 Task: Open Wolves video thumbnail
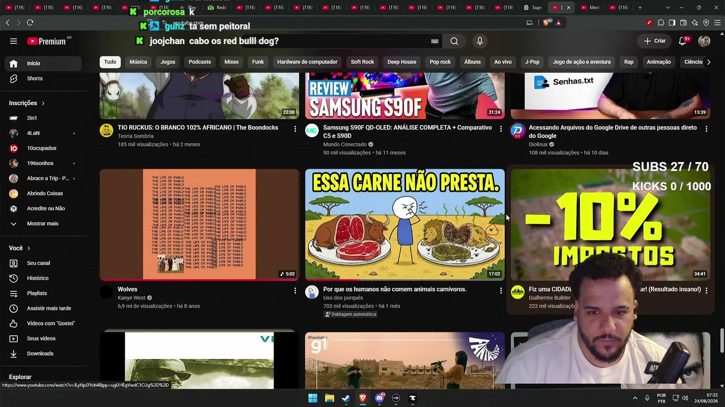(x=199, y=224)
